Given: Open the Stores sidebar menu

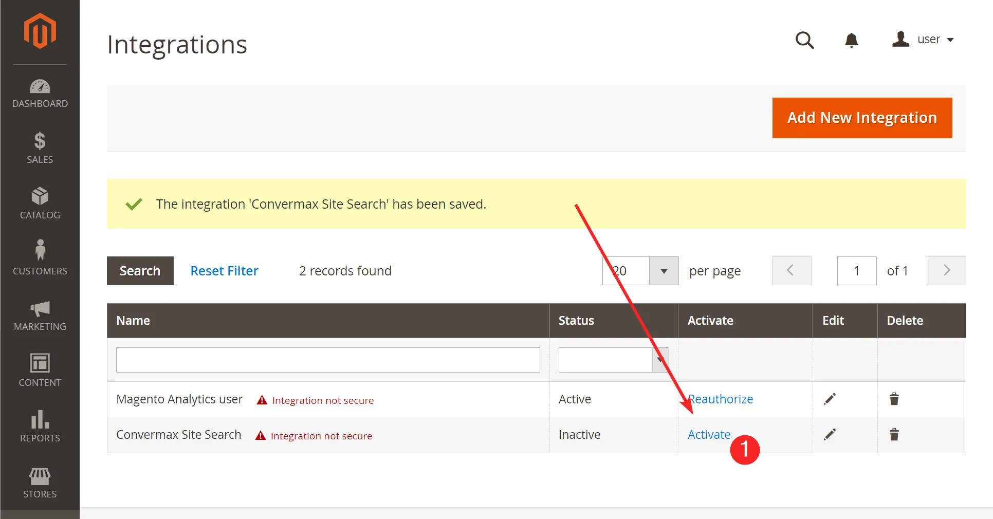Looking at the screenshot, I should [x=40, y=483].
